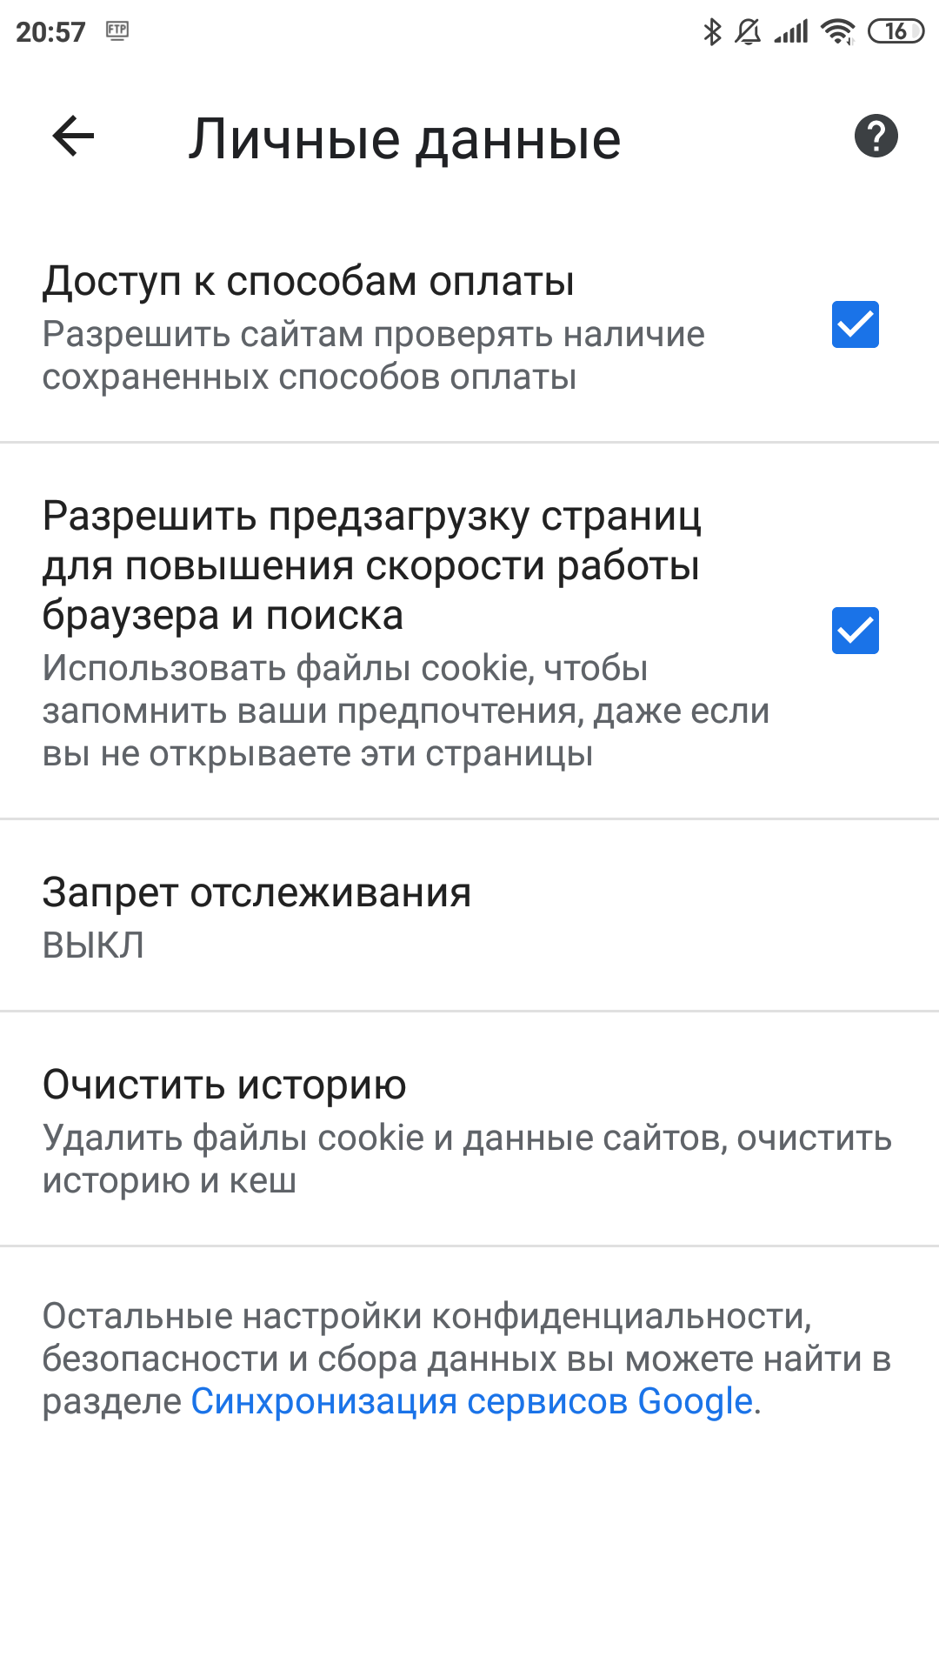Tap the back arrow icon

coord(73,137)
